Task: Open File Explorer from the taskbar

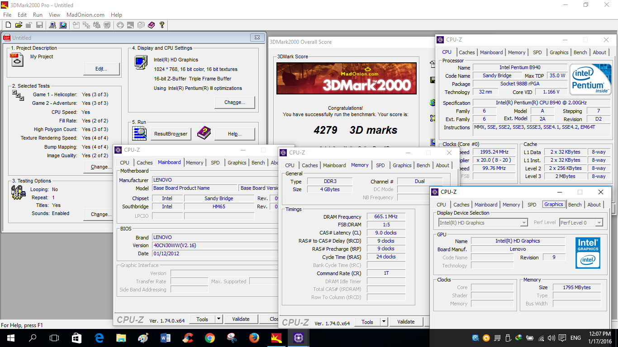Action: tap(121, 338)
